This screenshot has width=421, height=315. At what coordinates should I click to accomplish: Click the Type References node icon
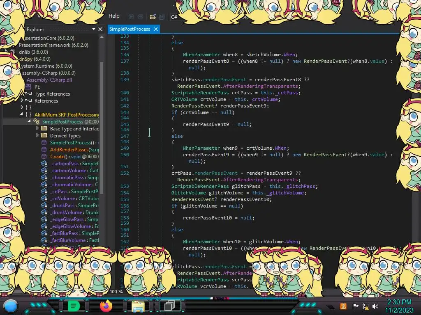[x=28, y=94]
